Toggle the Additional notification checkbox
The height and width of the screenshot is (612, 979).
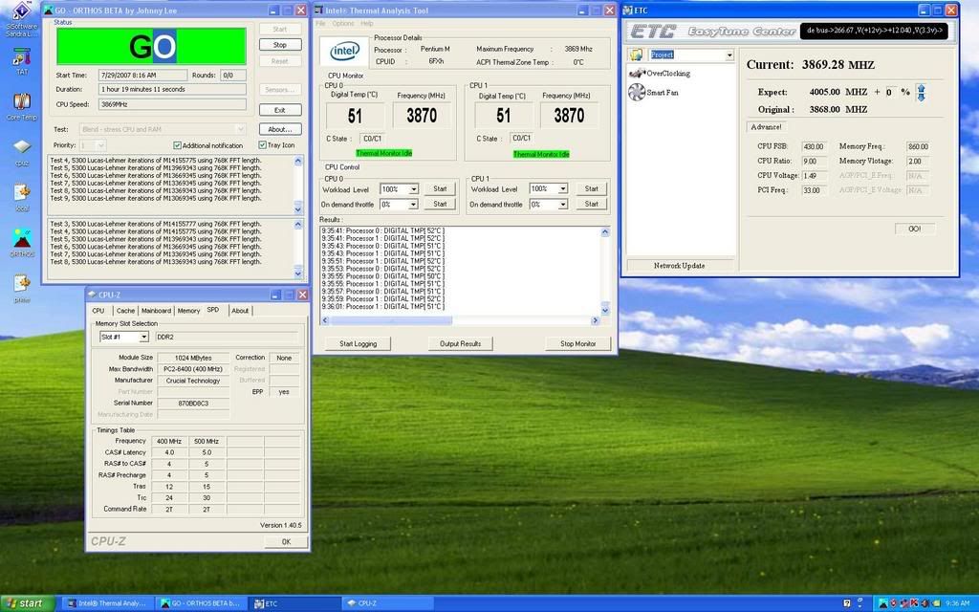[177, 145]
